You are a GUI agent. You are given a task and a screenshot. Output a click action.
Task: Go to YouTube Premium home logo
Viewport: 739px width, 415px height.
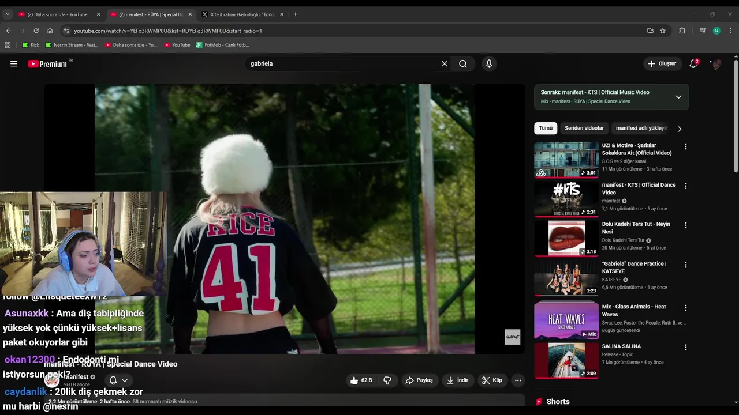pos(48,64)
